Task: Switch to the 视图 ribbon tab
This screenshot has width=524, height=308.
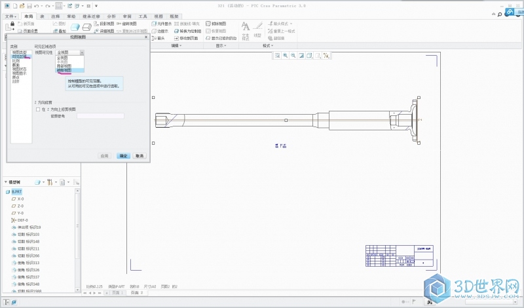Action: pos(159,16)
